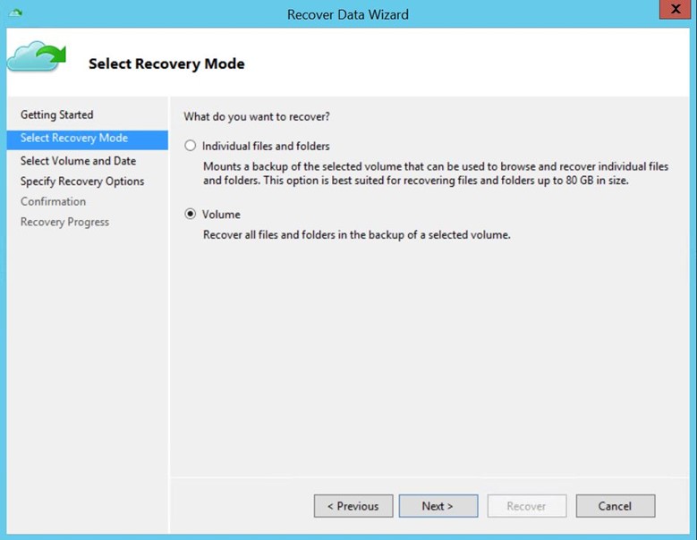Screen dimensions: 697x540
Task: Click the greyed-out Recover button
Action: [526, 506]
